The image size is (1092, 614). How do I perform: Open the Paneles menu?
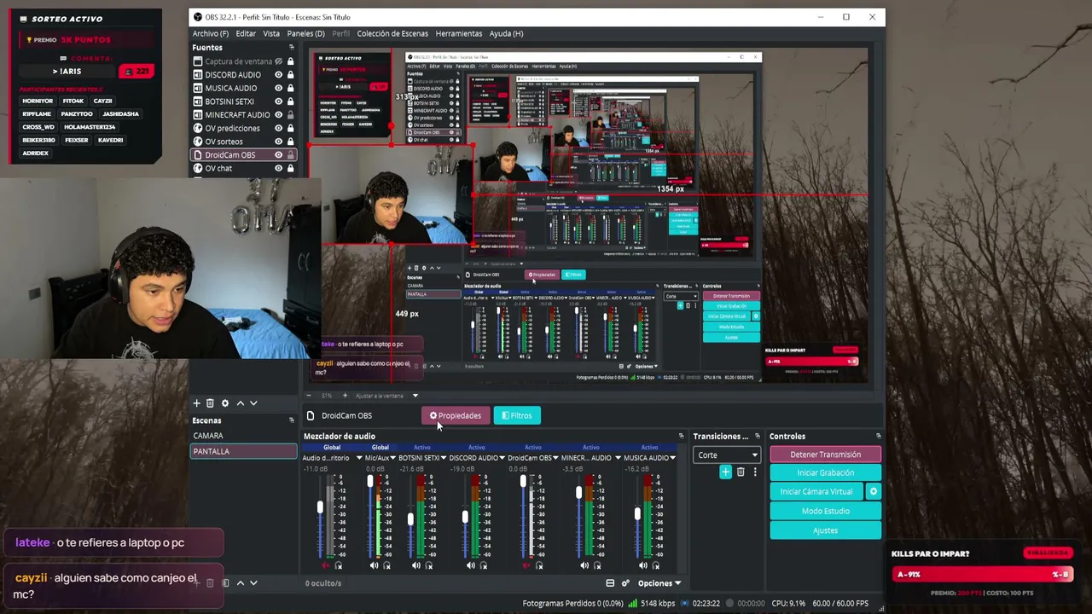click(305, 33)
